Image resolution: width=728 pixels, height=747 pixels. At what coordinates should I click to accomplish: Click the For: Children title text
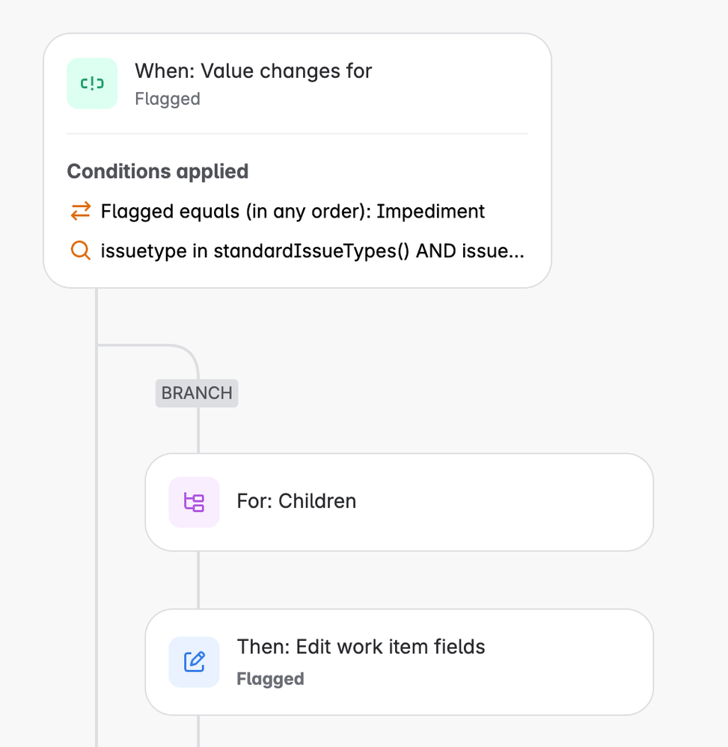click(296, 501)
